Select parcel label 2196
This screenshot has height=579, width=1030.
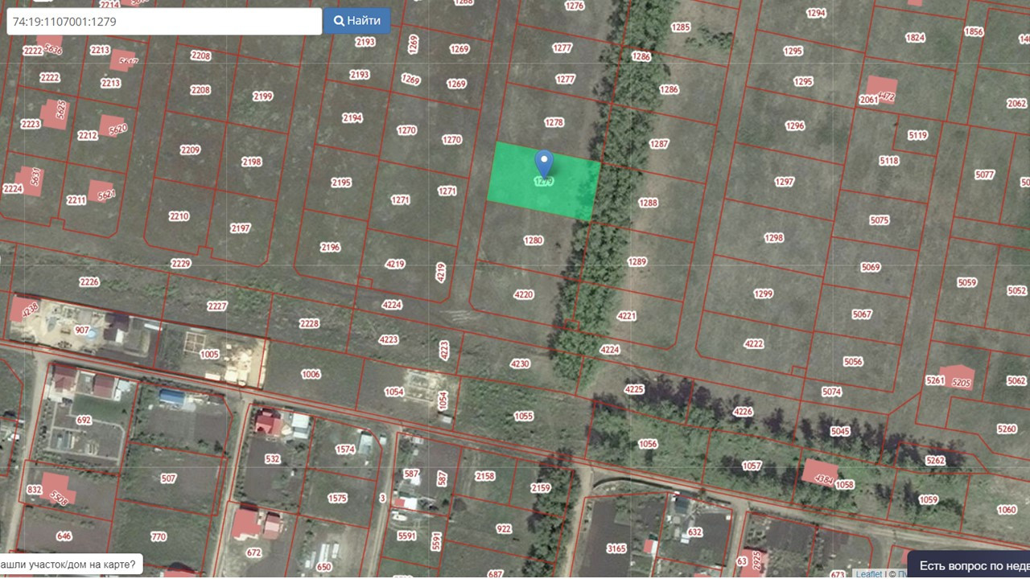pyautogui.click(x=330, y=248)
